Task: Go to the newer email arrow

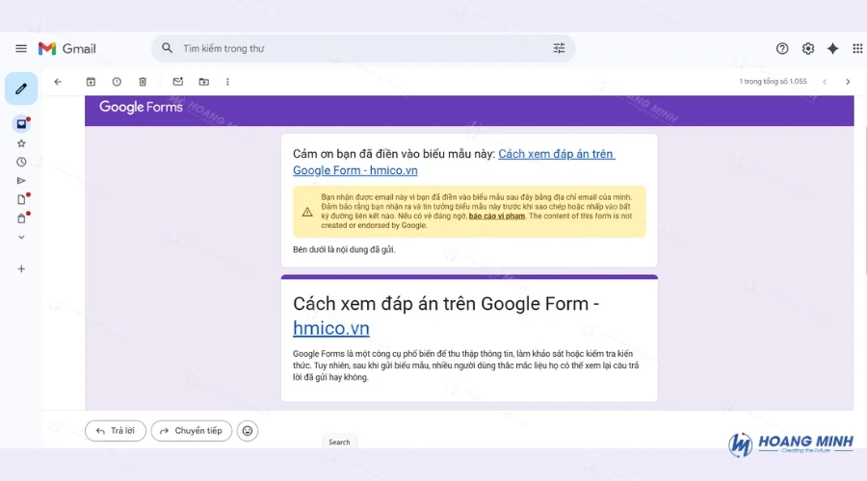Action: [825, 82]
